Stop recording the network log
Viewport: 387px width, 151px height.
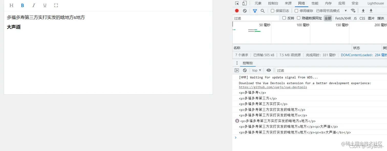point(237,11)
